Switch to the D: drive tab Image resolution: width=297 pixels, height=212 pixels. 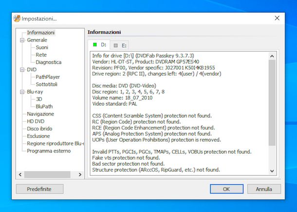[x=99, y=45]
